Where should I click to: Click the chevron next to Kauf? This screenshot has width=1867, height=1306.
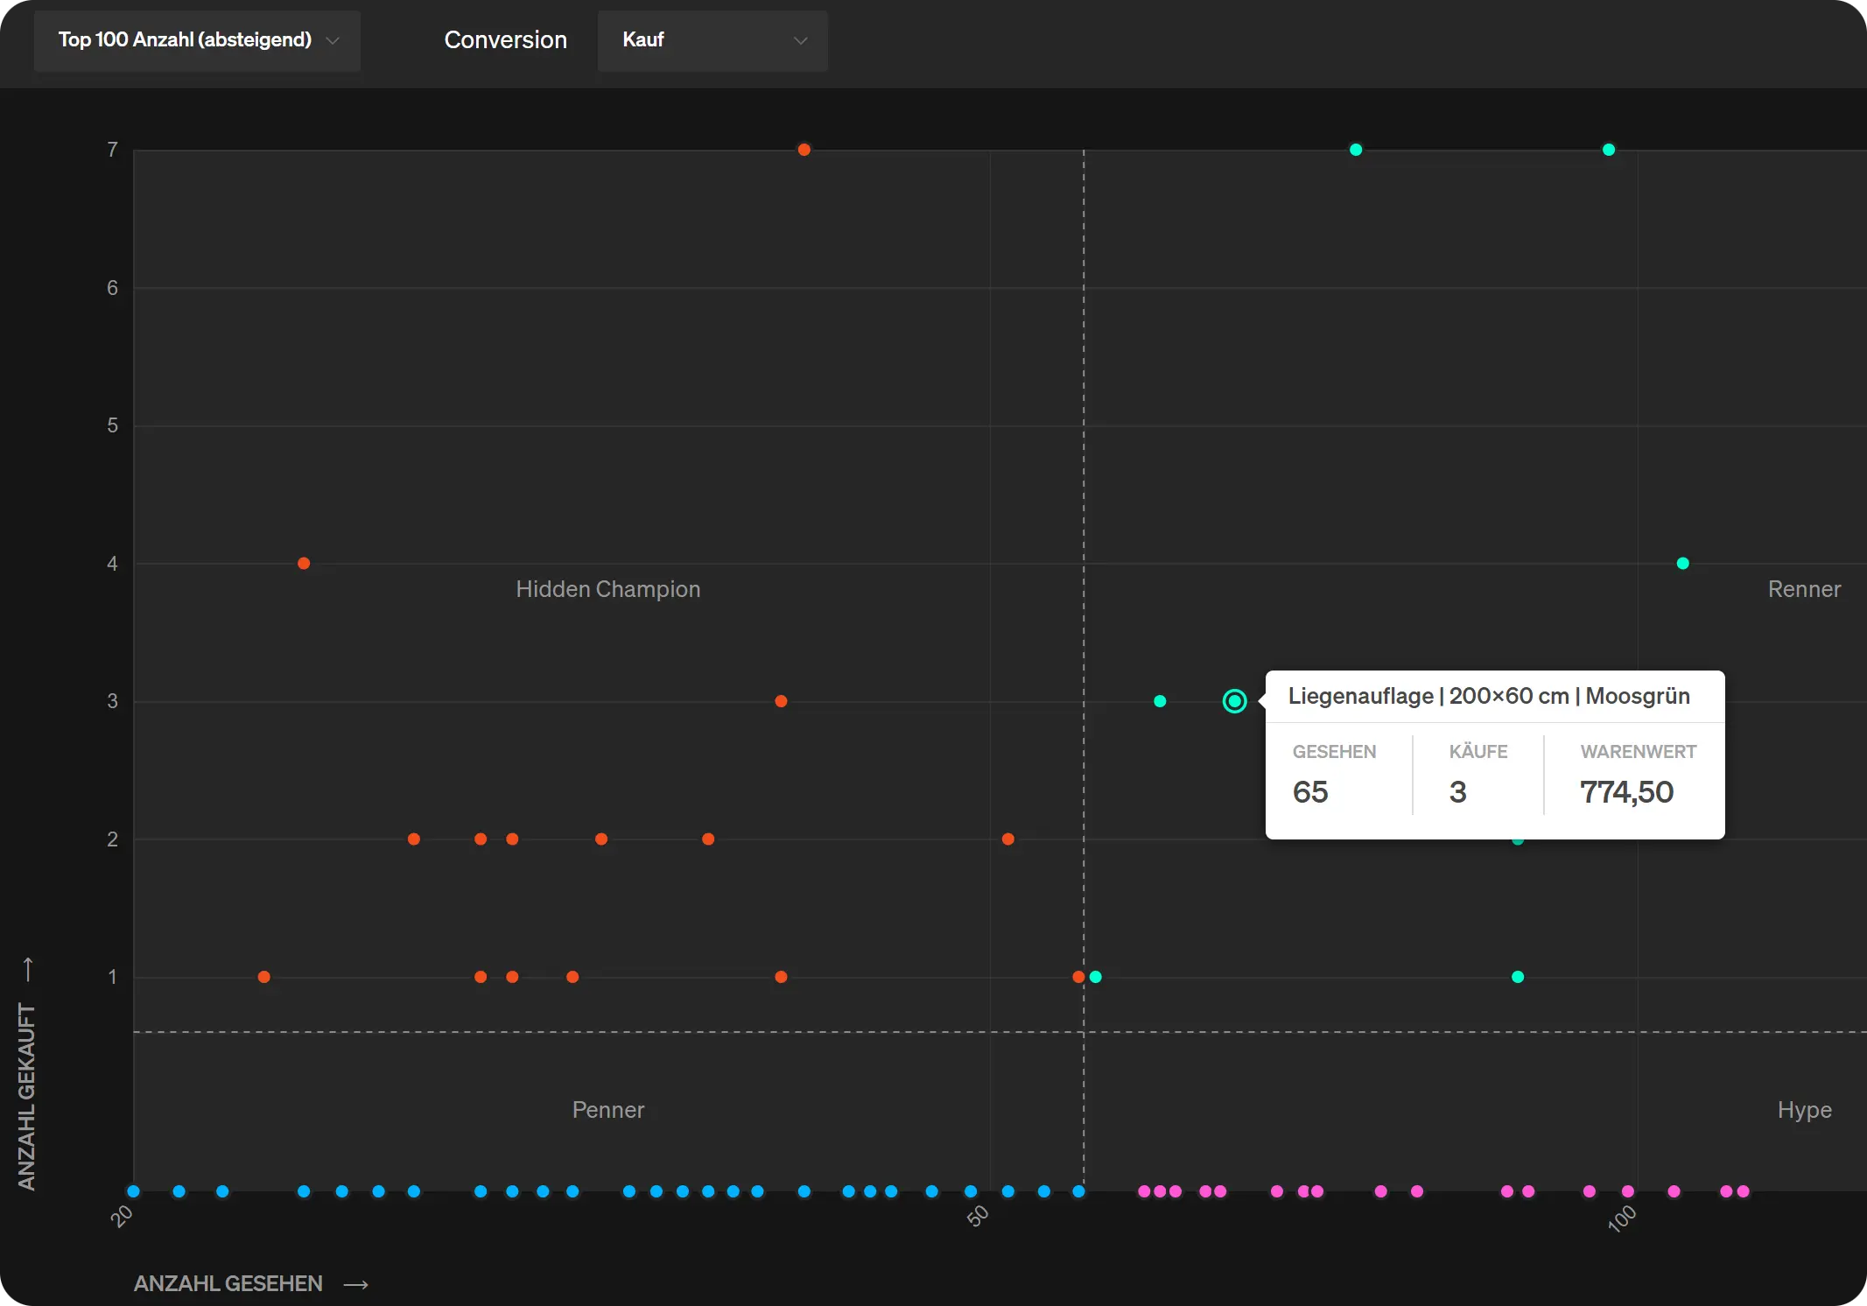click(800, 41)
